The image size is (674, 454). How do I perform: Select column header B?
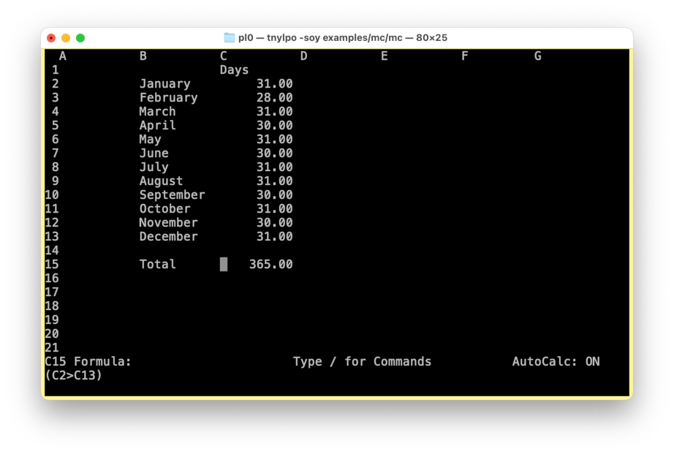coord(143,56)
